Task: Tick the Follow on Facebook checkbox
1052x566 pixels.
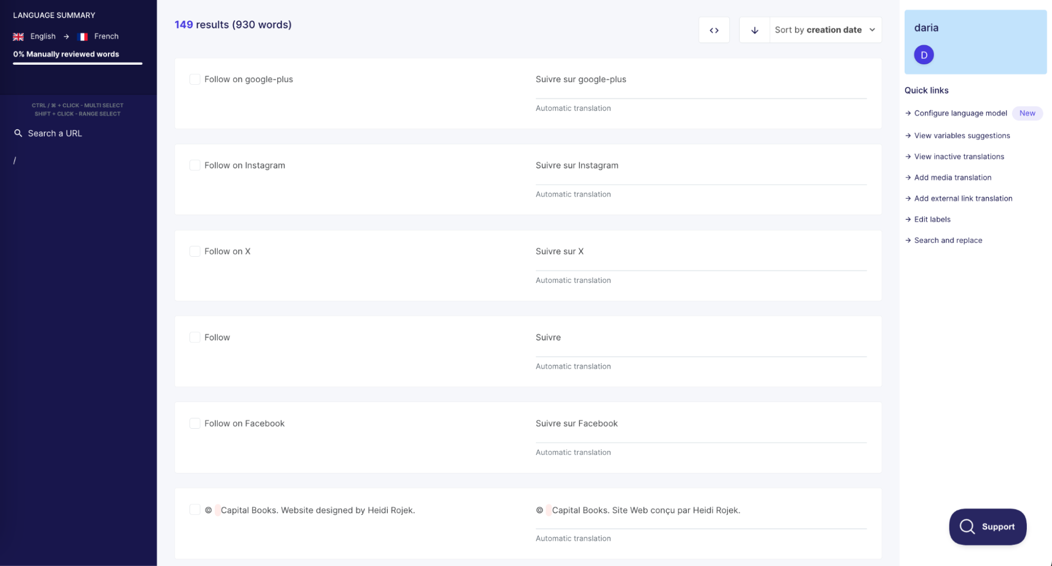Action: pos(195,423)
